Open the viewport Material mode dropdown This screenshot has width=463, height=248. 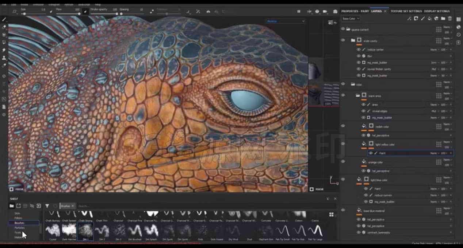[x=285, y=21]
